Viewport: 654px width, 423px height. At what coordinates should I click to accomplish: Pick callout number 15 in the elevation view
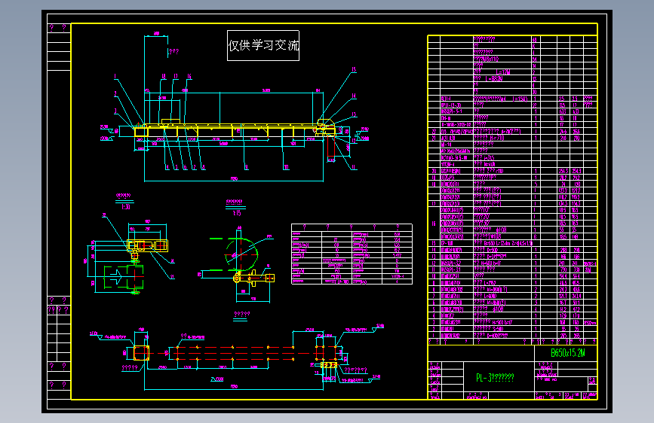click(354, 69)
